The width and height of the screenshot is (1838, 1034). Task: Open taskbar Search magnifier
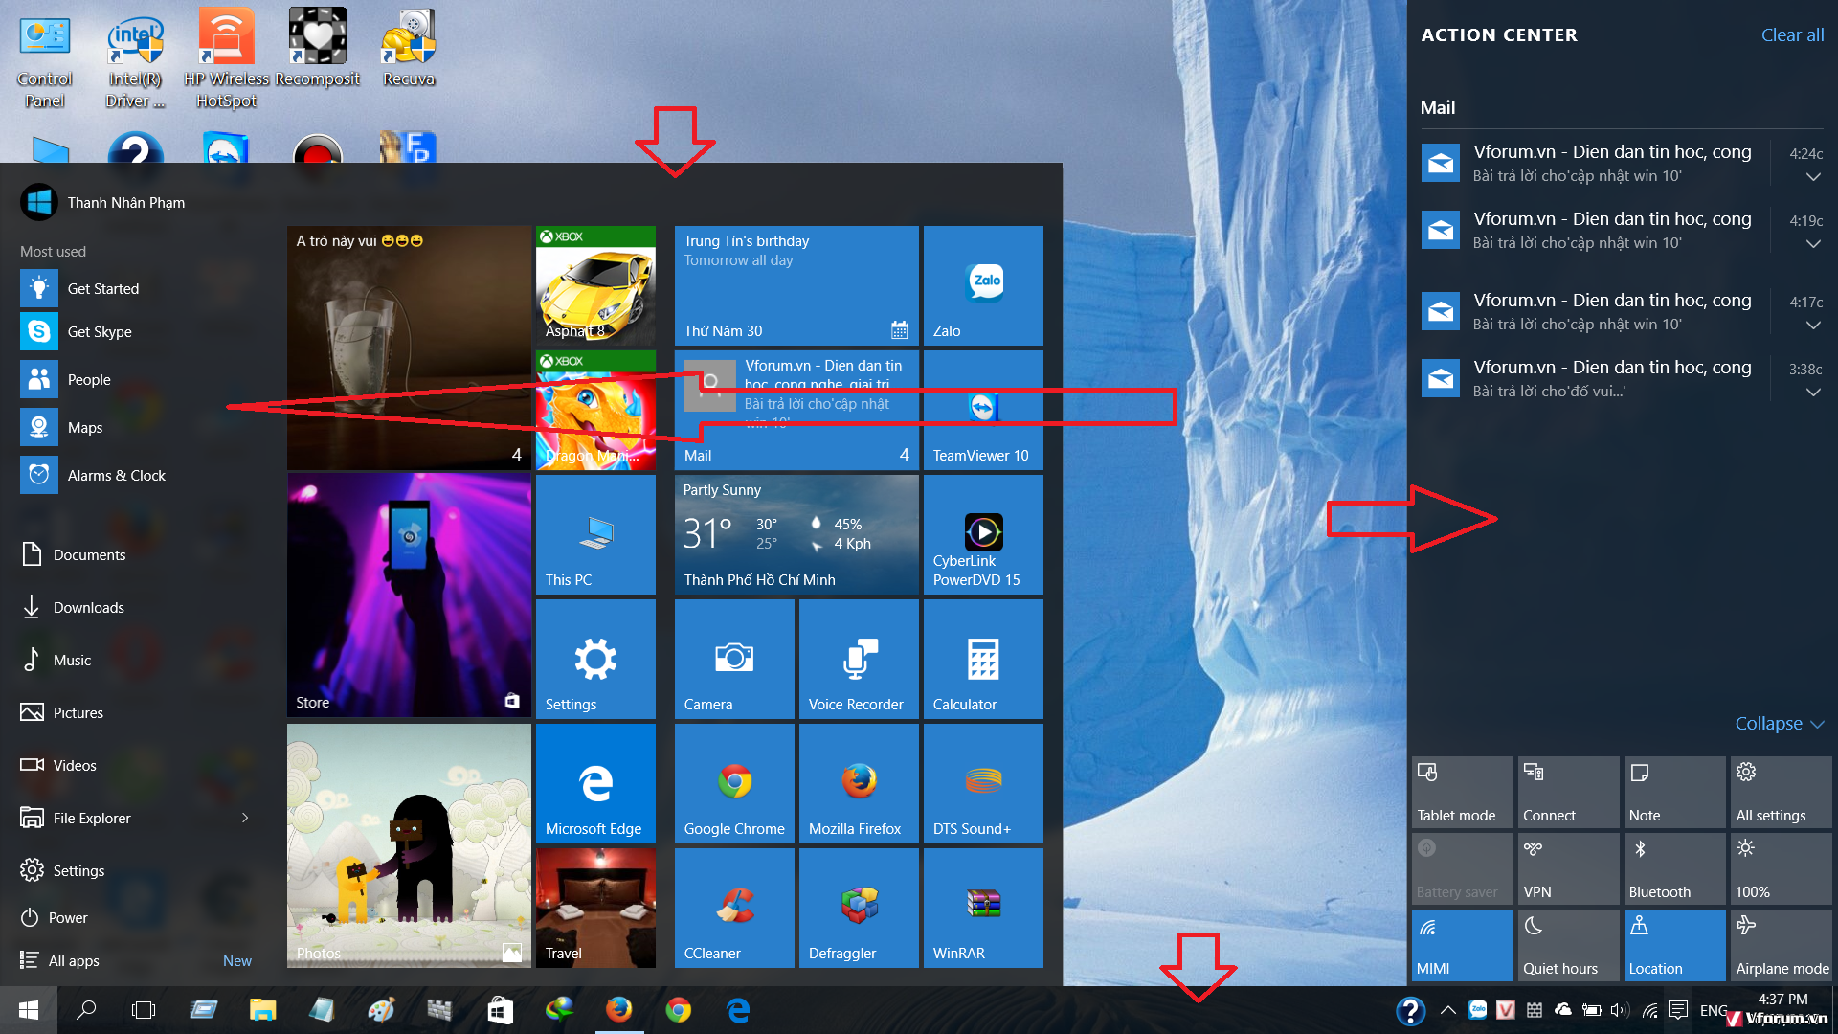[x=86, y=1009]
